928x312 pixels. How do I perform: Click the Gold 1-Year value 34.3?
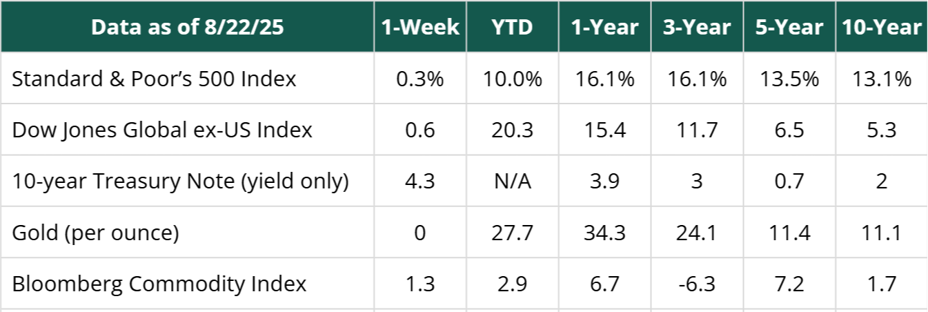604,233
